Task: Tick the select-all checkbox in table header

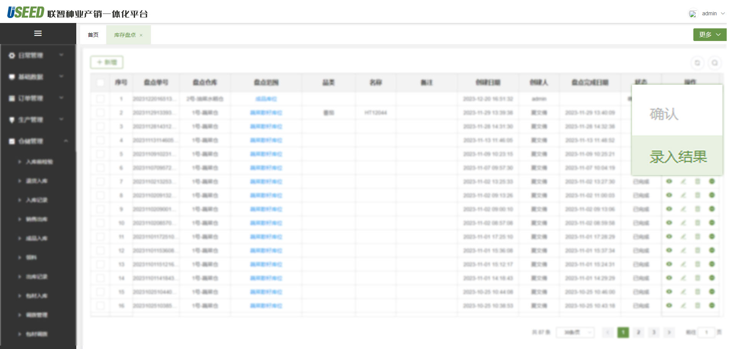Action: pos(100,82)
